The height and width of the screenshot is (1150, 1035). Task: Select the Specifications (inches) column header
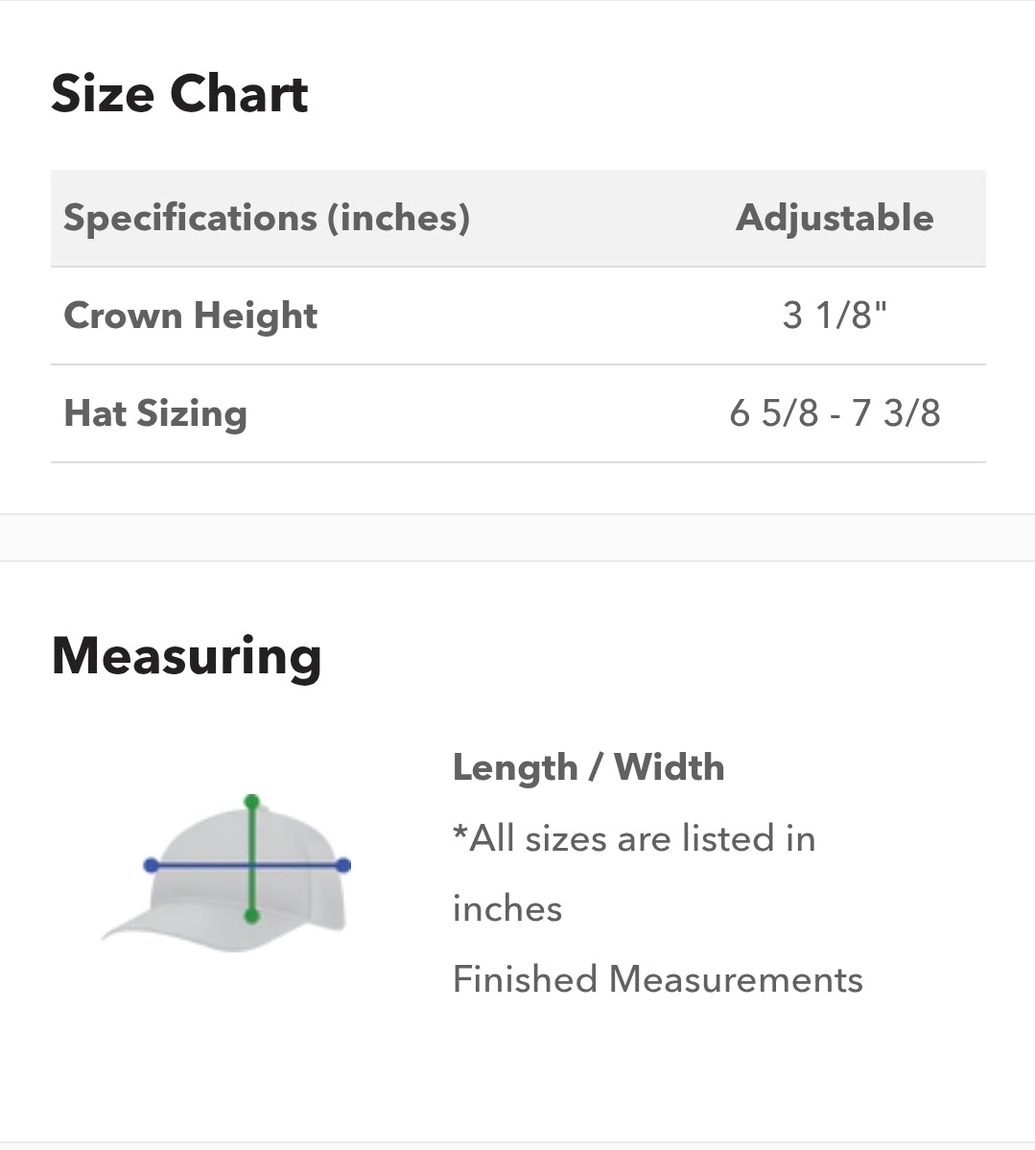[267, 218]
